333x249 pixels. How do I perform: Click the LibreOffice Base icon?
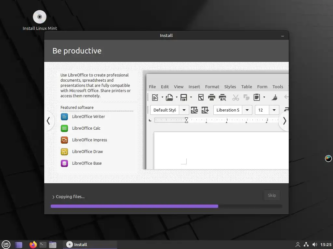[x=64, y=163]
